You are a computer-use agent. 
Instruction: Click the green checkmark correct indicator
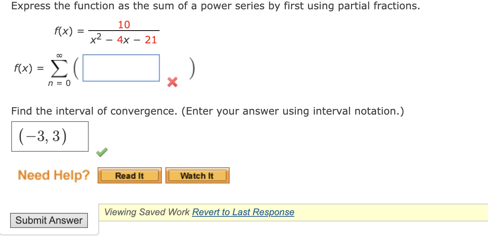(101, 153)
